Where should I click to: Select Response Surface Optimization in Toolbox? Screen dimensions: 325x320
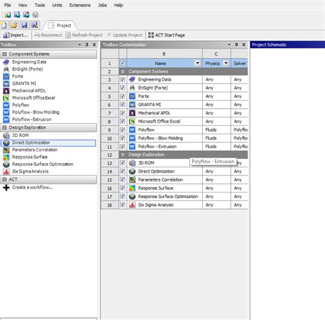[x=43, y=164]
